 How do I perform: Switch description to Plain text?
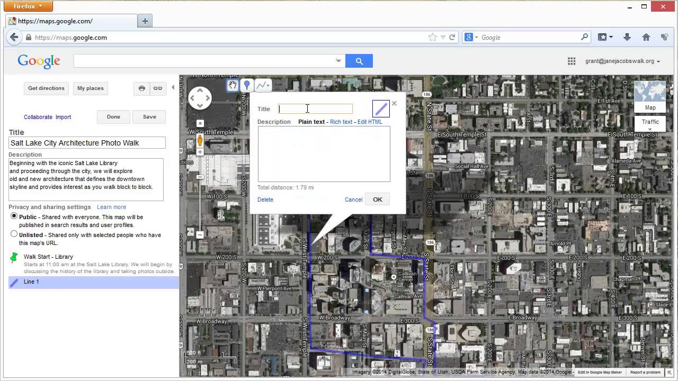point(311,122)
